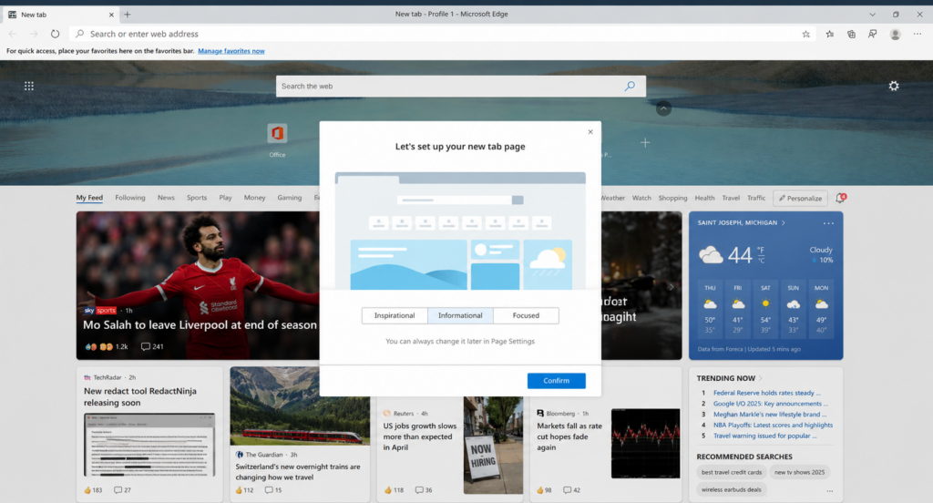Add page to favorites star icon
933x503 pixels.
pyautogui.click(x=805, y=34)
